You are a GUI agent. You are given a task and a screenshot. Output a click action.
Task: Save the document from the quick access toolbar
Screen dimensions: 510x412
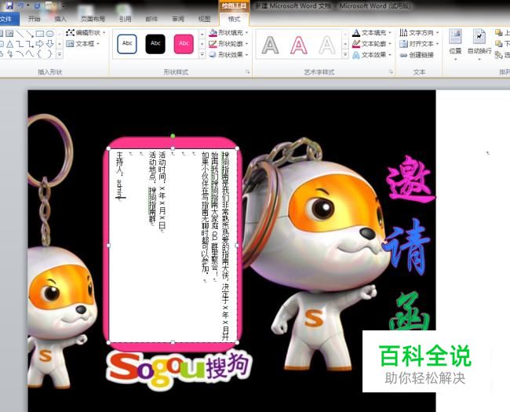[9, 5]
